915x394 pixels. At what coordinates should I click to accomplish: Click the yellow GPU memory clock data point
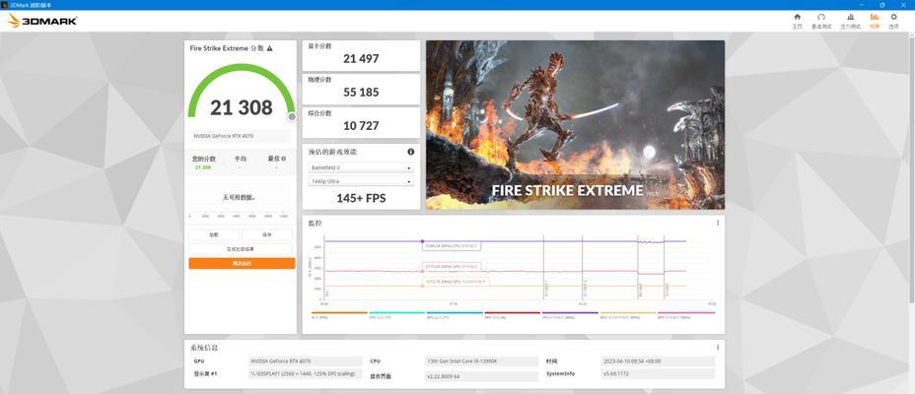pyautogui.click(x=422, y=286)
